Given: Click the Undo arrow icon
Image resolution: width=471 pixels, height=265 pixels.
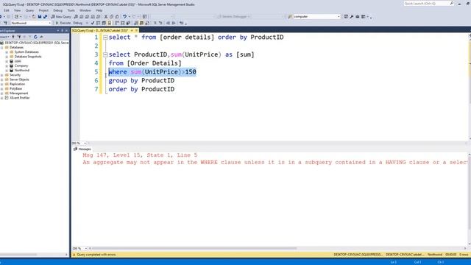Looking at the screenshot, I should [x=124, y=16].
